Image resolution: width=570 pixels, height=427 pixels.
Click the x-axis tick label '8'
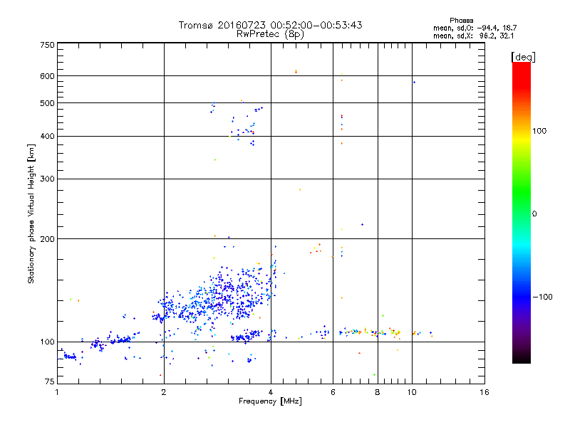[x=378, y=392]
